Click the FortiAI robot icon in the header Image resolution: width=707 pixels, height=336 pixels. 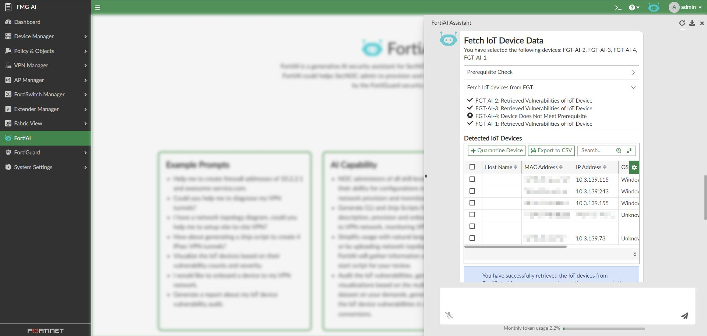pyautogui.click(x=654, y=7)
